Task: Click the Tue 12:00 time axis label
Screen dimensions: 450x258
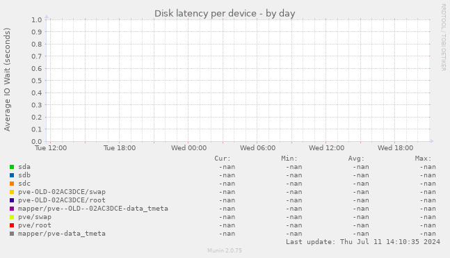Action: pos(51,148)
